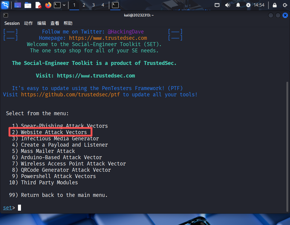Screen dimensions: 290x225
Task: Open the 帮助 menu
Action: (68, 23)
